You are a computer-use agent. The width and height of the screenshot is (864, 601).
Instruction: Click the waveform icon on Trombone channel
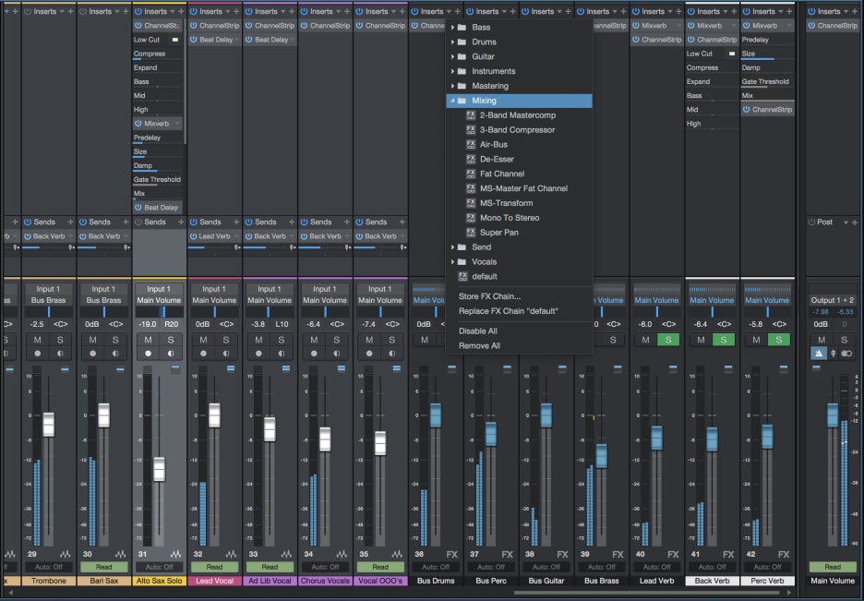pyautogui.click(x=66, y=554)
